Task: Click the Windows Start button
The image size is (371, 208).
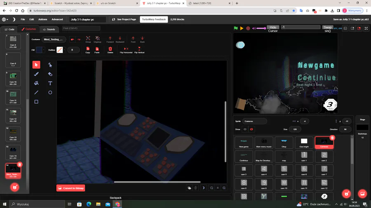Action: click(x=5, y=204)
